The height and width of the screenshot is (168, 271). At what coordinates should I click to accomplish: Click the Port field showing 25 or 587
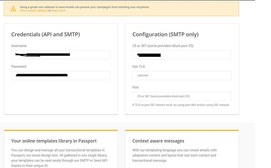point(182,96)
